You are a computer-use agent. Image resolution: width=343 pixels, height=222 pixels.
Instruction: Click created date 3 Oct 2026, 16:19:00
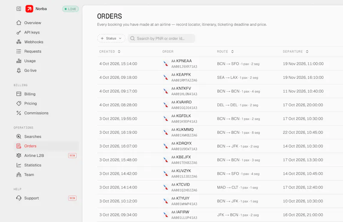(x=118, y=132)
